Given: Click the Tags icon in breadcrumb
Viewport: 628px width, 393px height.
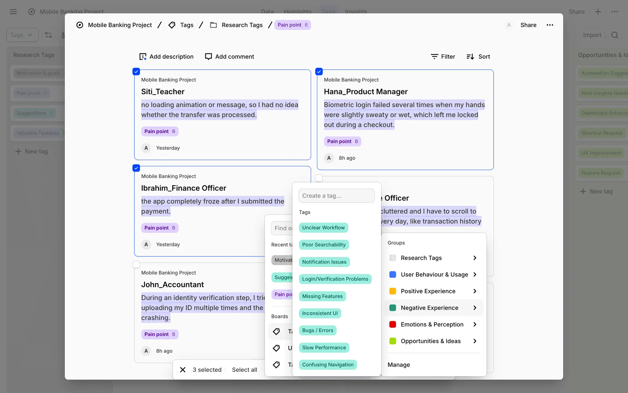Looking at the screenshot, I should 172,25.
